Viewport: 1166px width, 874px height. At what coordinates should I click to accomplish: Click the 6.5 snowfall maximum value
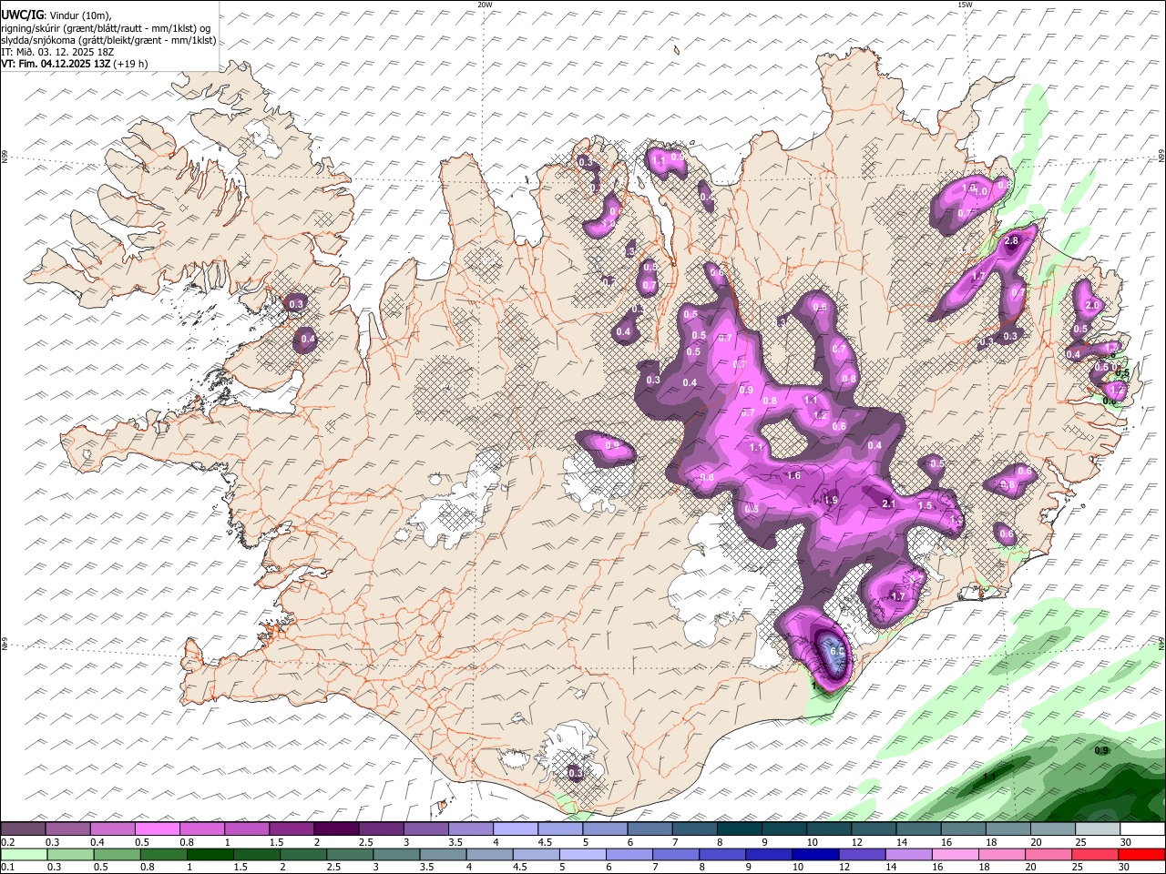[x=838, y=652]
